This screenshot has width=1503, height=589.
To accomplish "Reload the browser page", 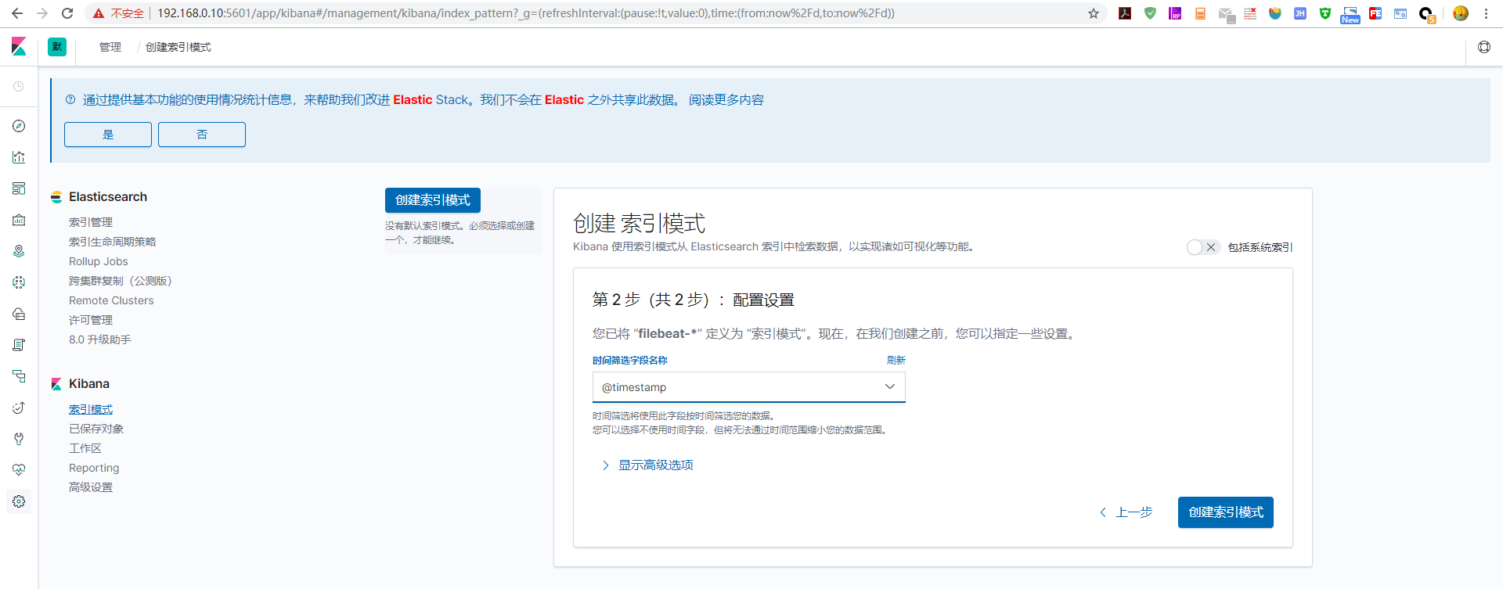I will (67, 13).
